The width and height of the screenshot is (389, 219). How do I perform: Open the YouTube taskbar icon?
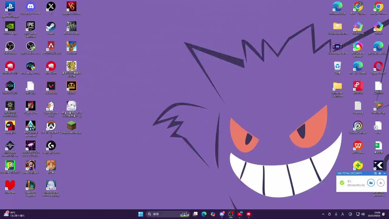[239, 214]
